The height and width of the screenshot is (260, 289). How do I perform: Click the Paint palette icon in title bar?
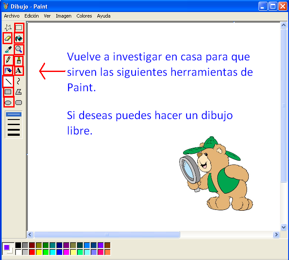tap(6, 6)
